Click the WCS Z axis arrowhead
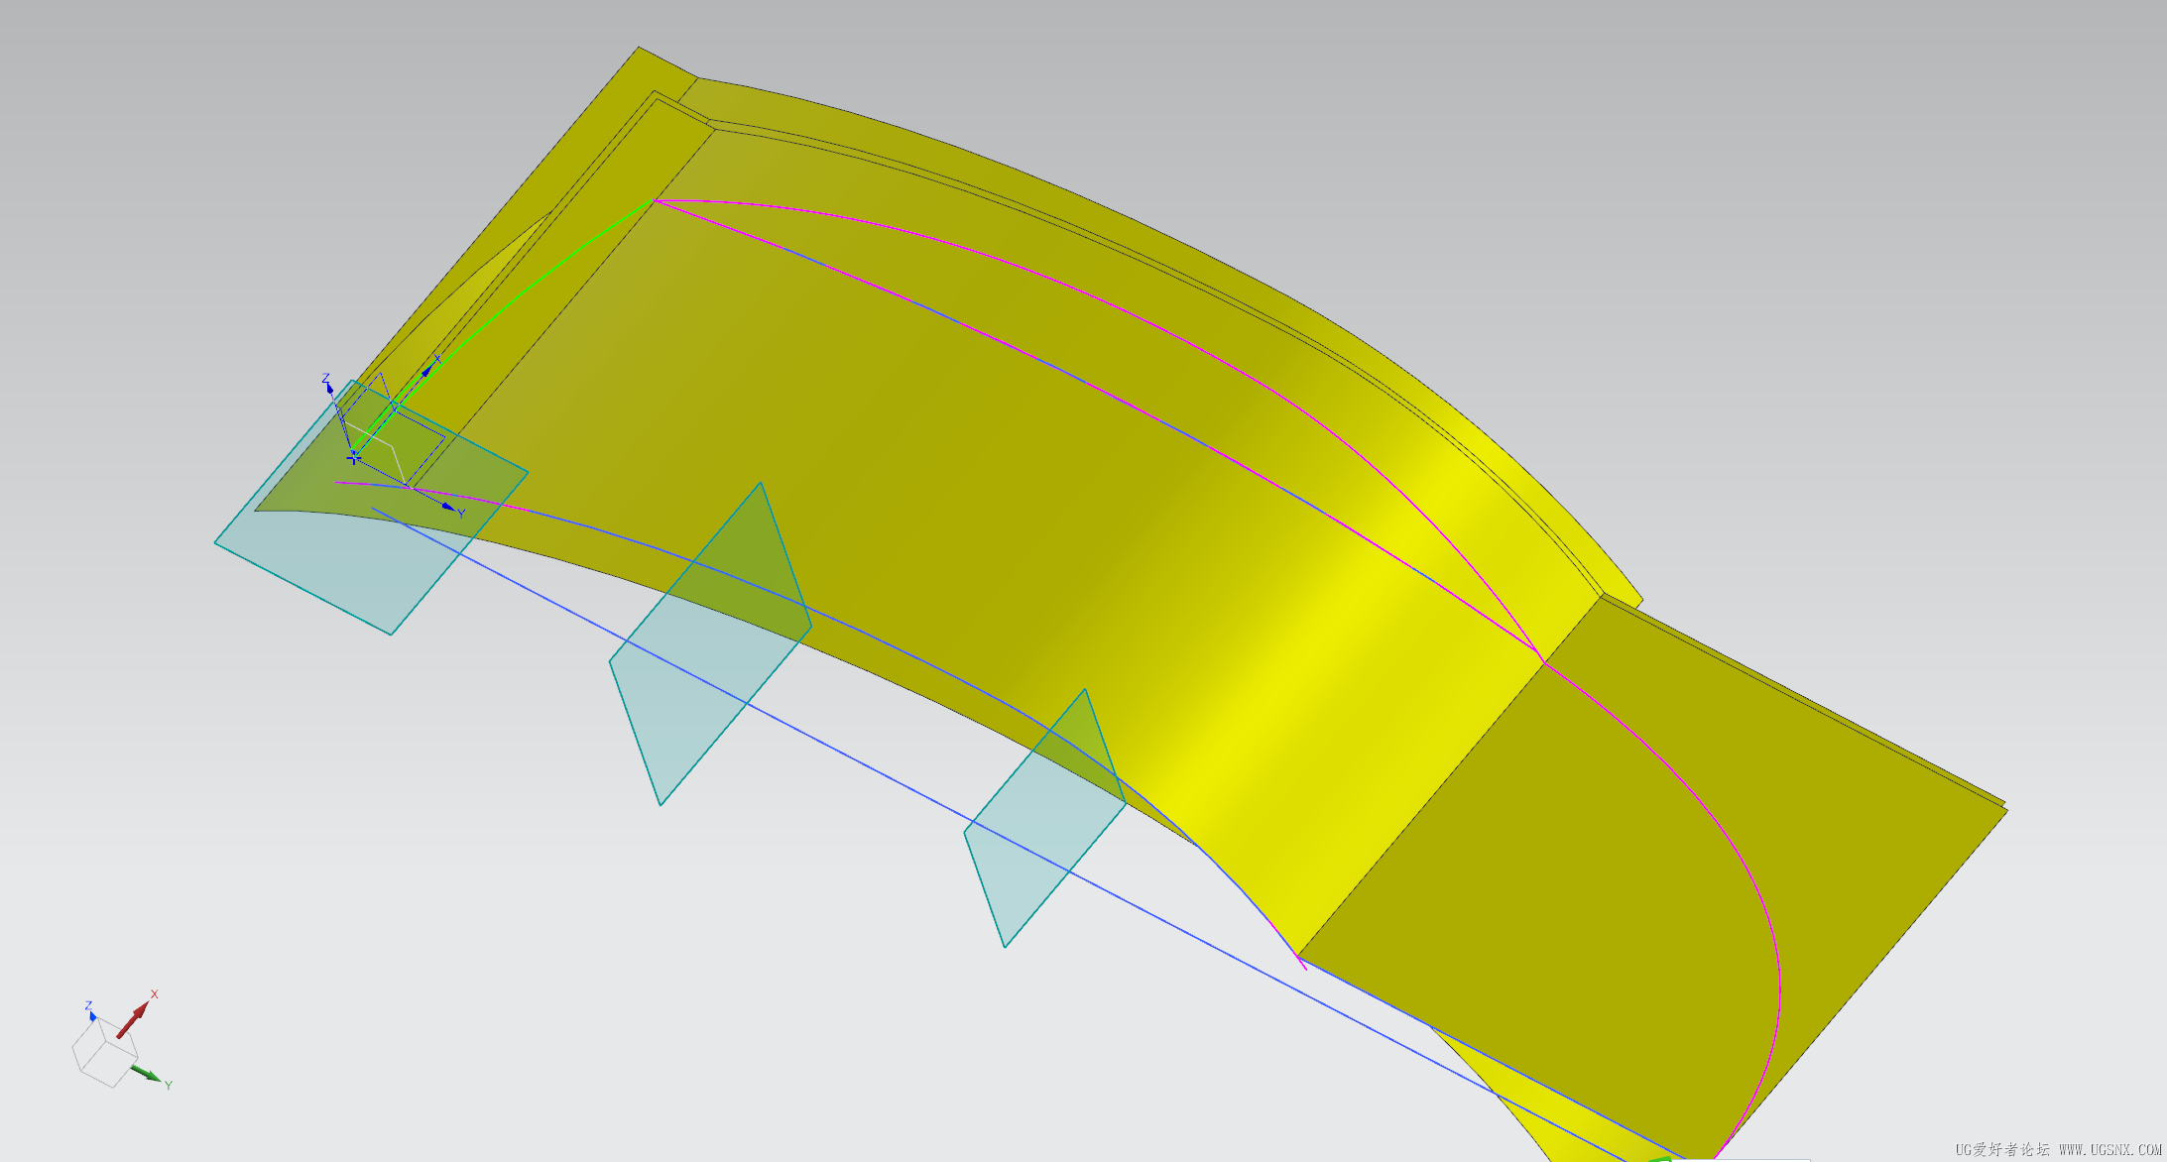The width and height of the screenshot is (2167, 1162). (x=329, y=389)
